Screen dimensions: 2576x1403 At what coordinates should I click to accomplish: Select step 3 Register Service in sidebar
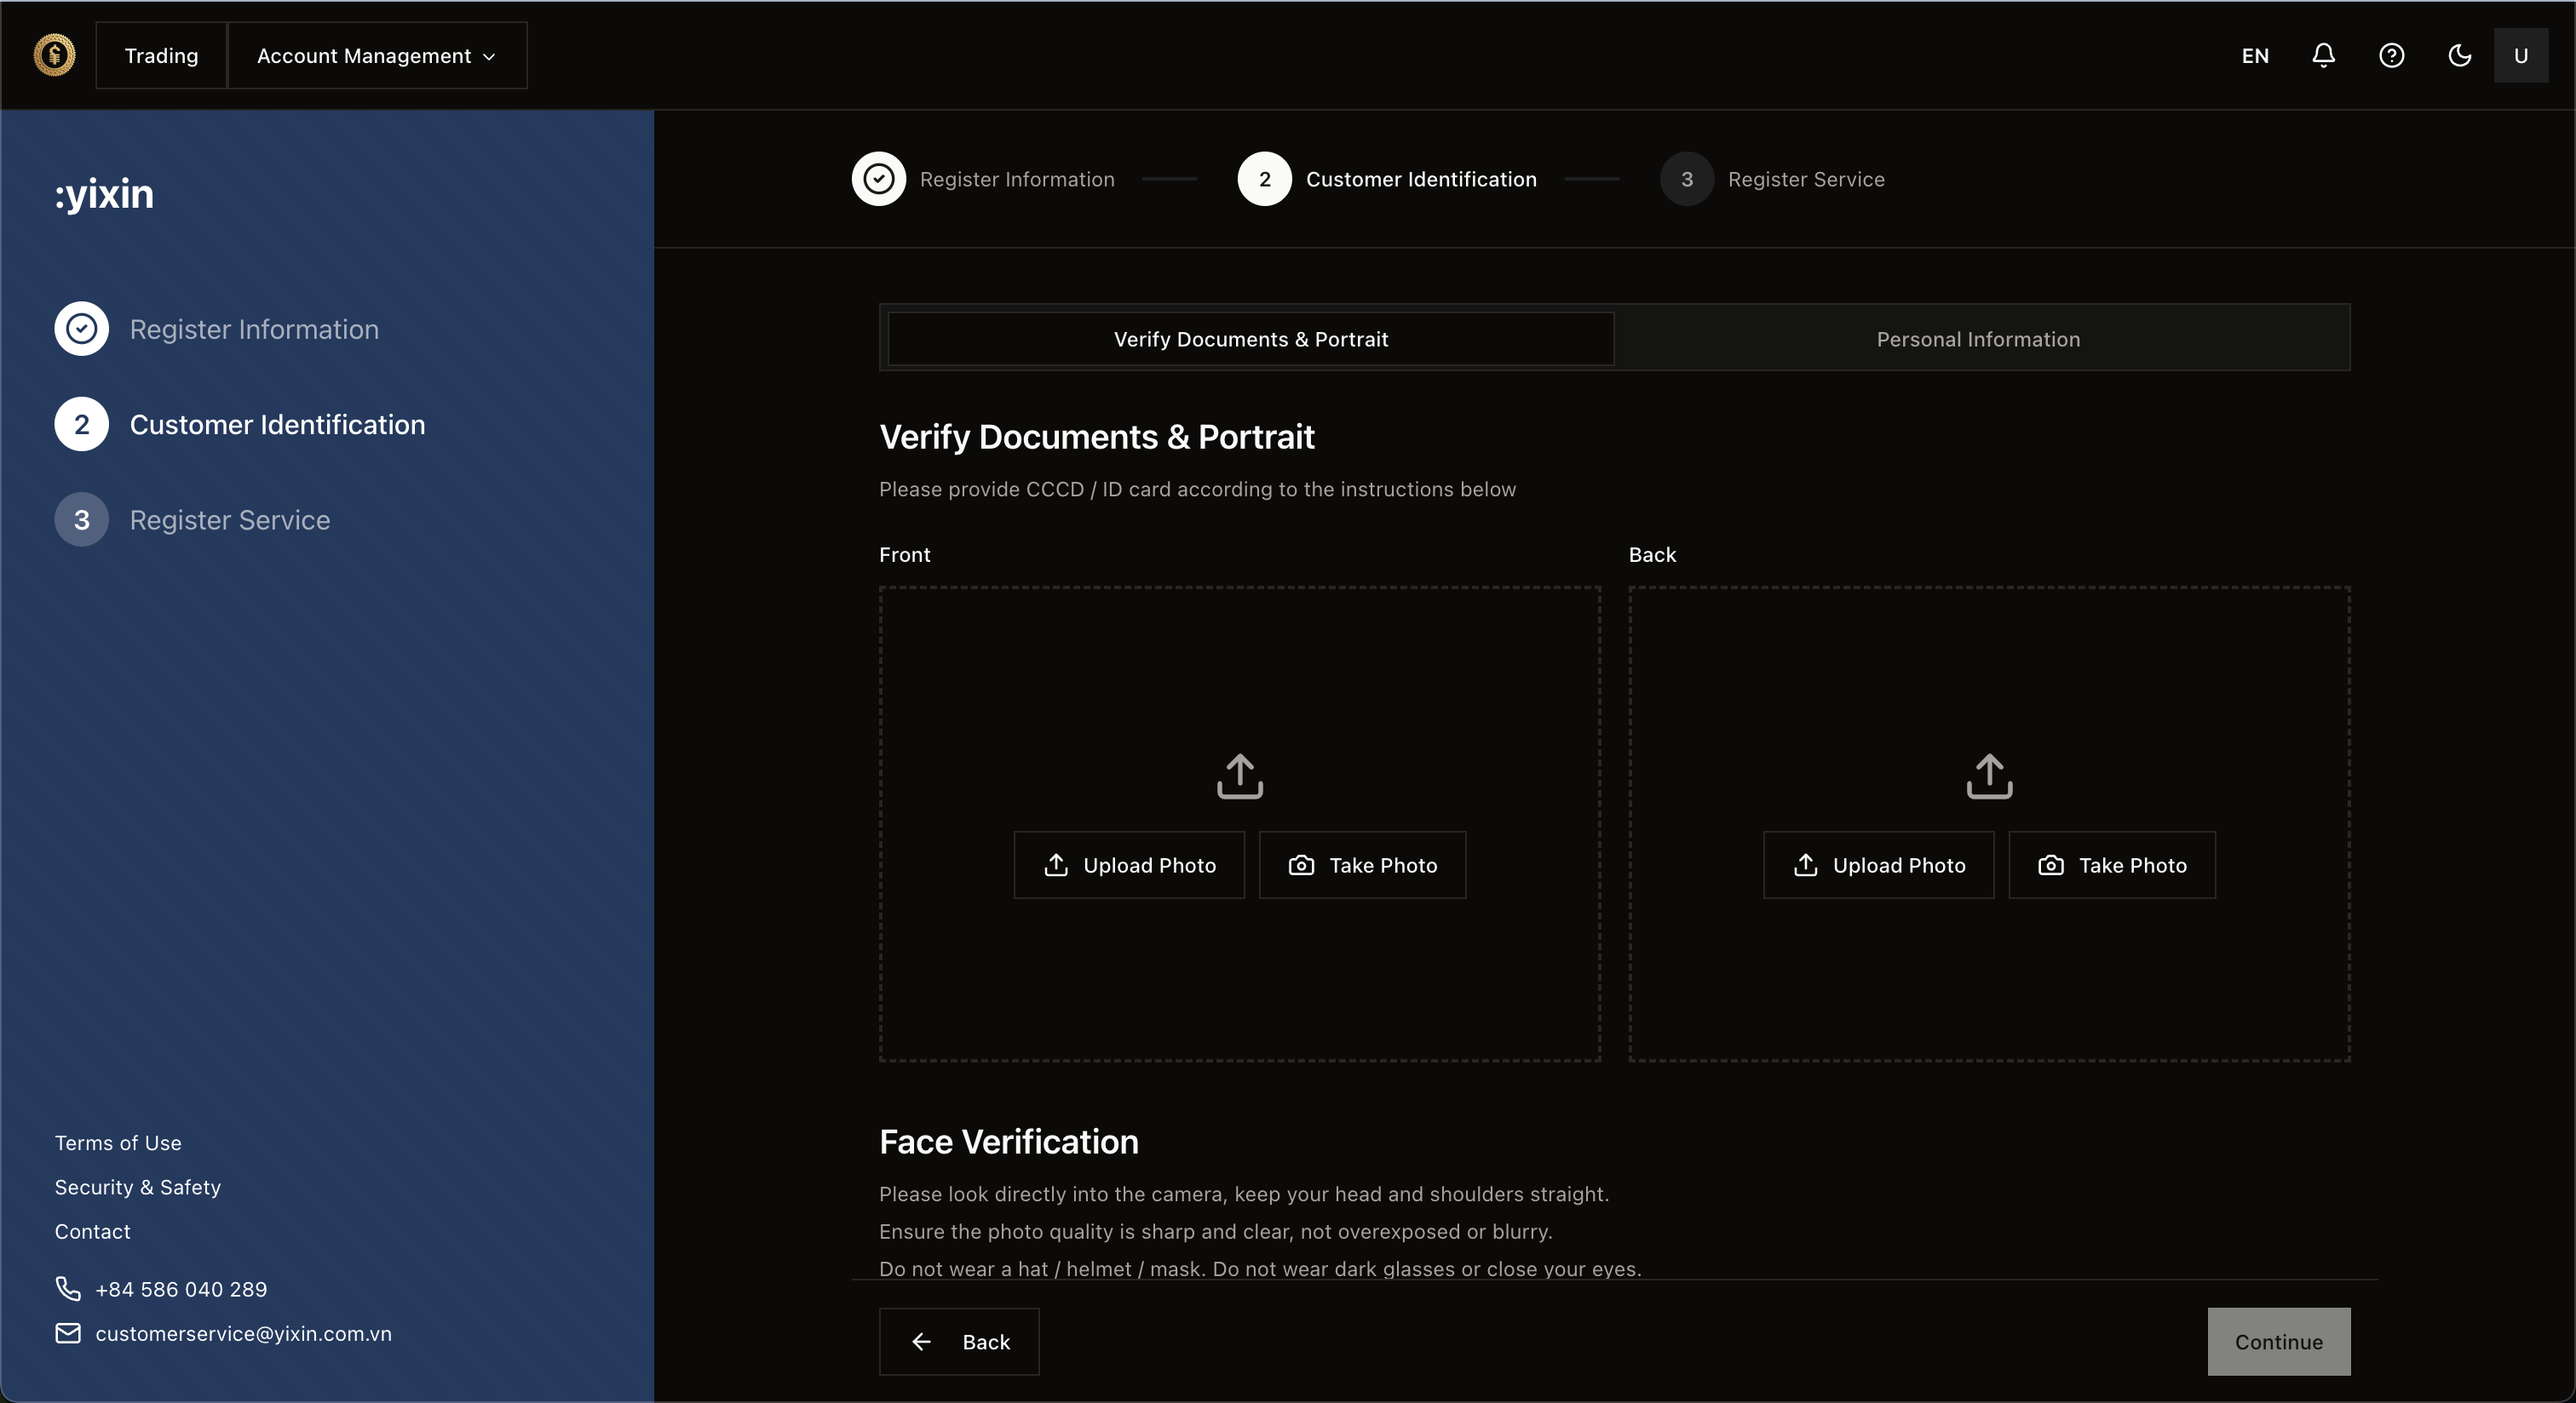click(x=229, y=519)
